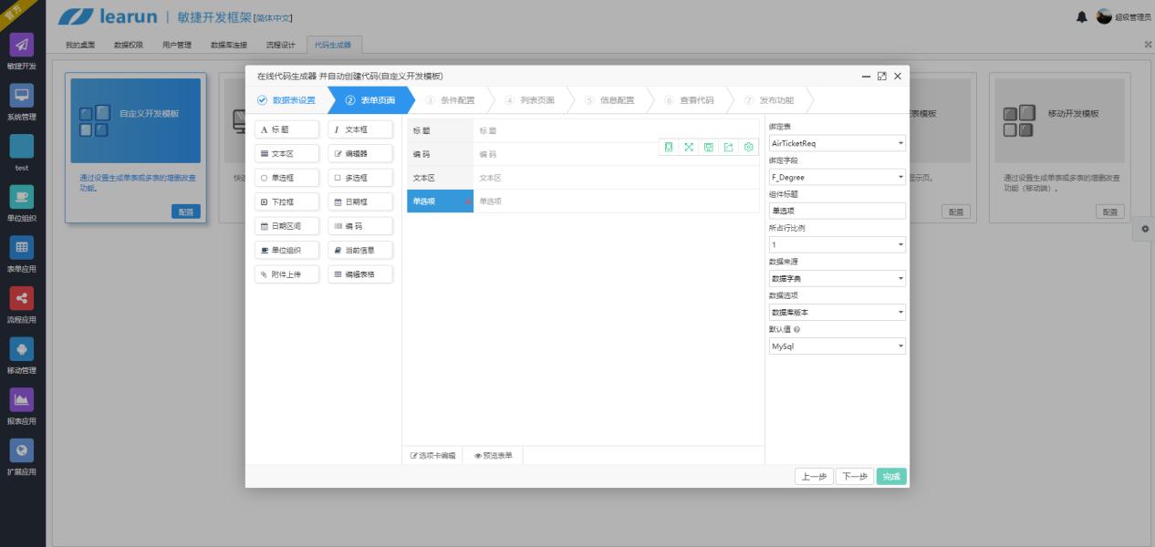Open the side settings gear panel
The height and width of the screenshot is (547, 1155).
point(1145,228)
